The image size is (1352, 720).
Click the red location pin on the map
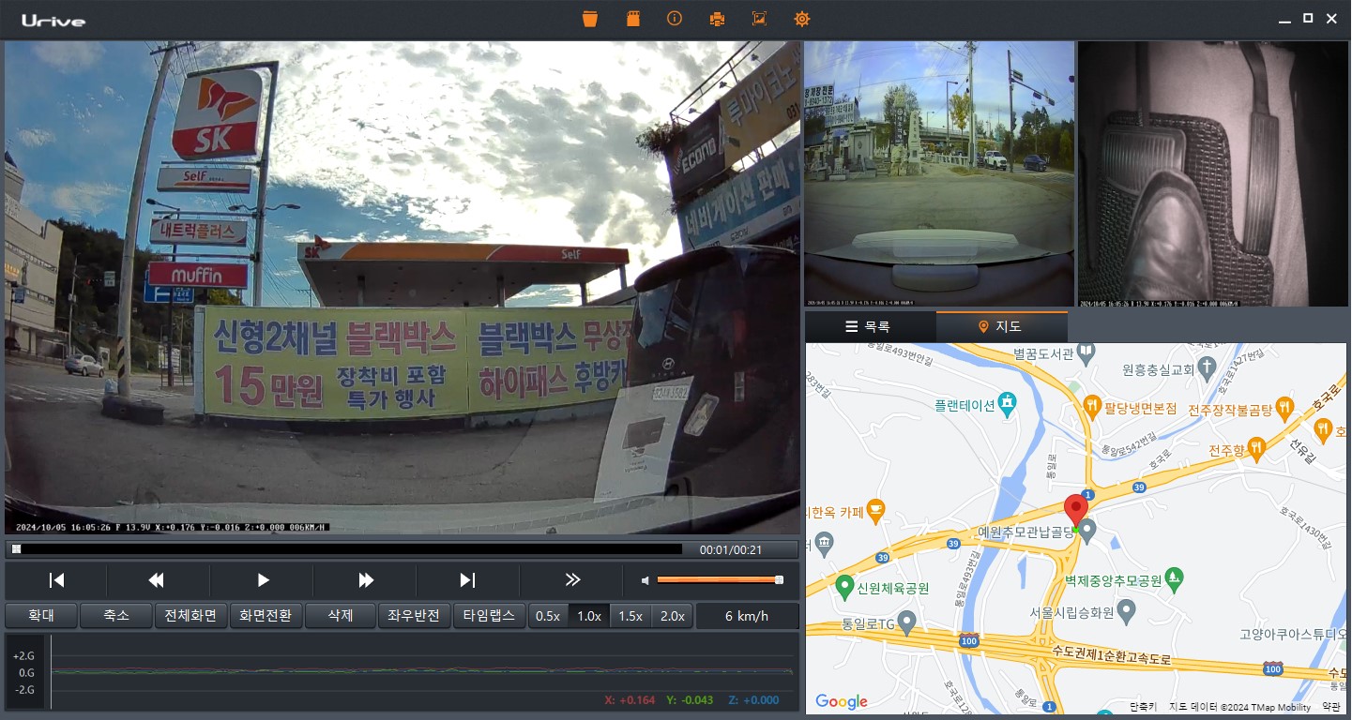coord(1076,509)
